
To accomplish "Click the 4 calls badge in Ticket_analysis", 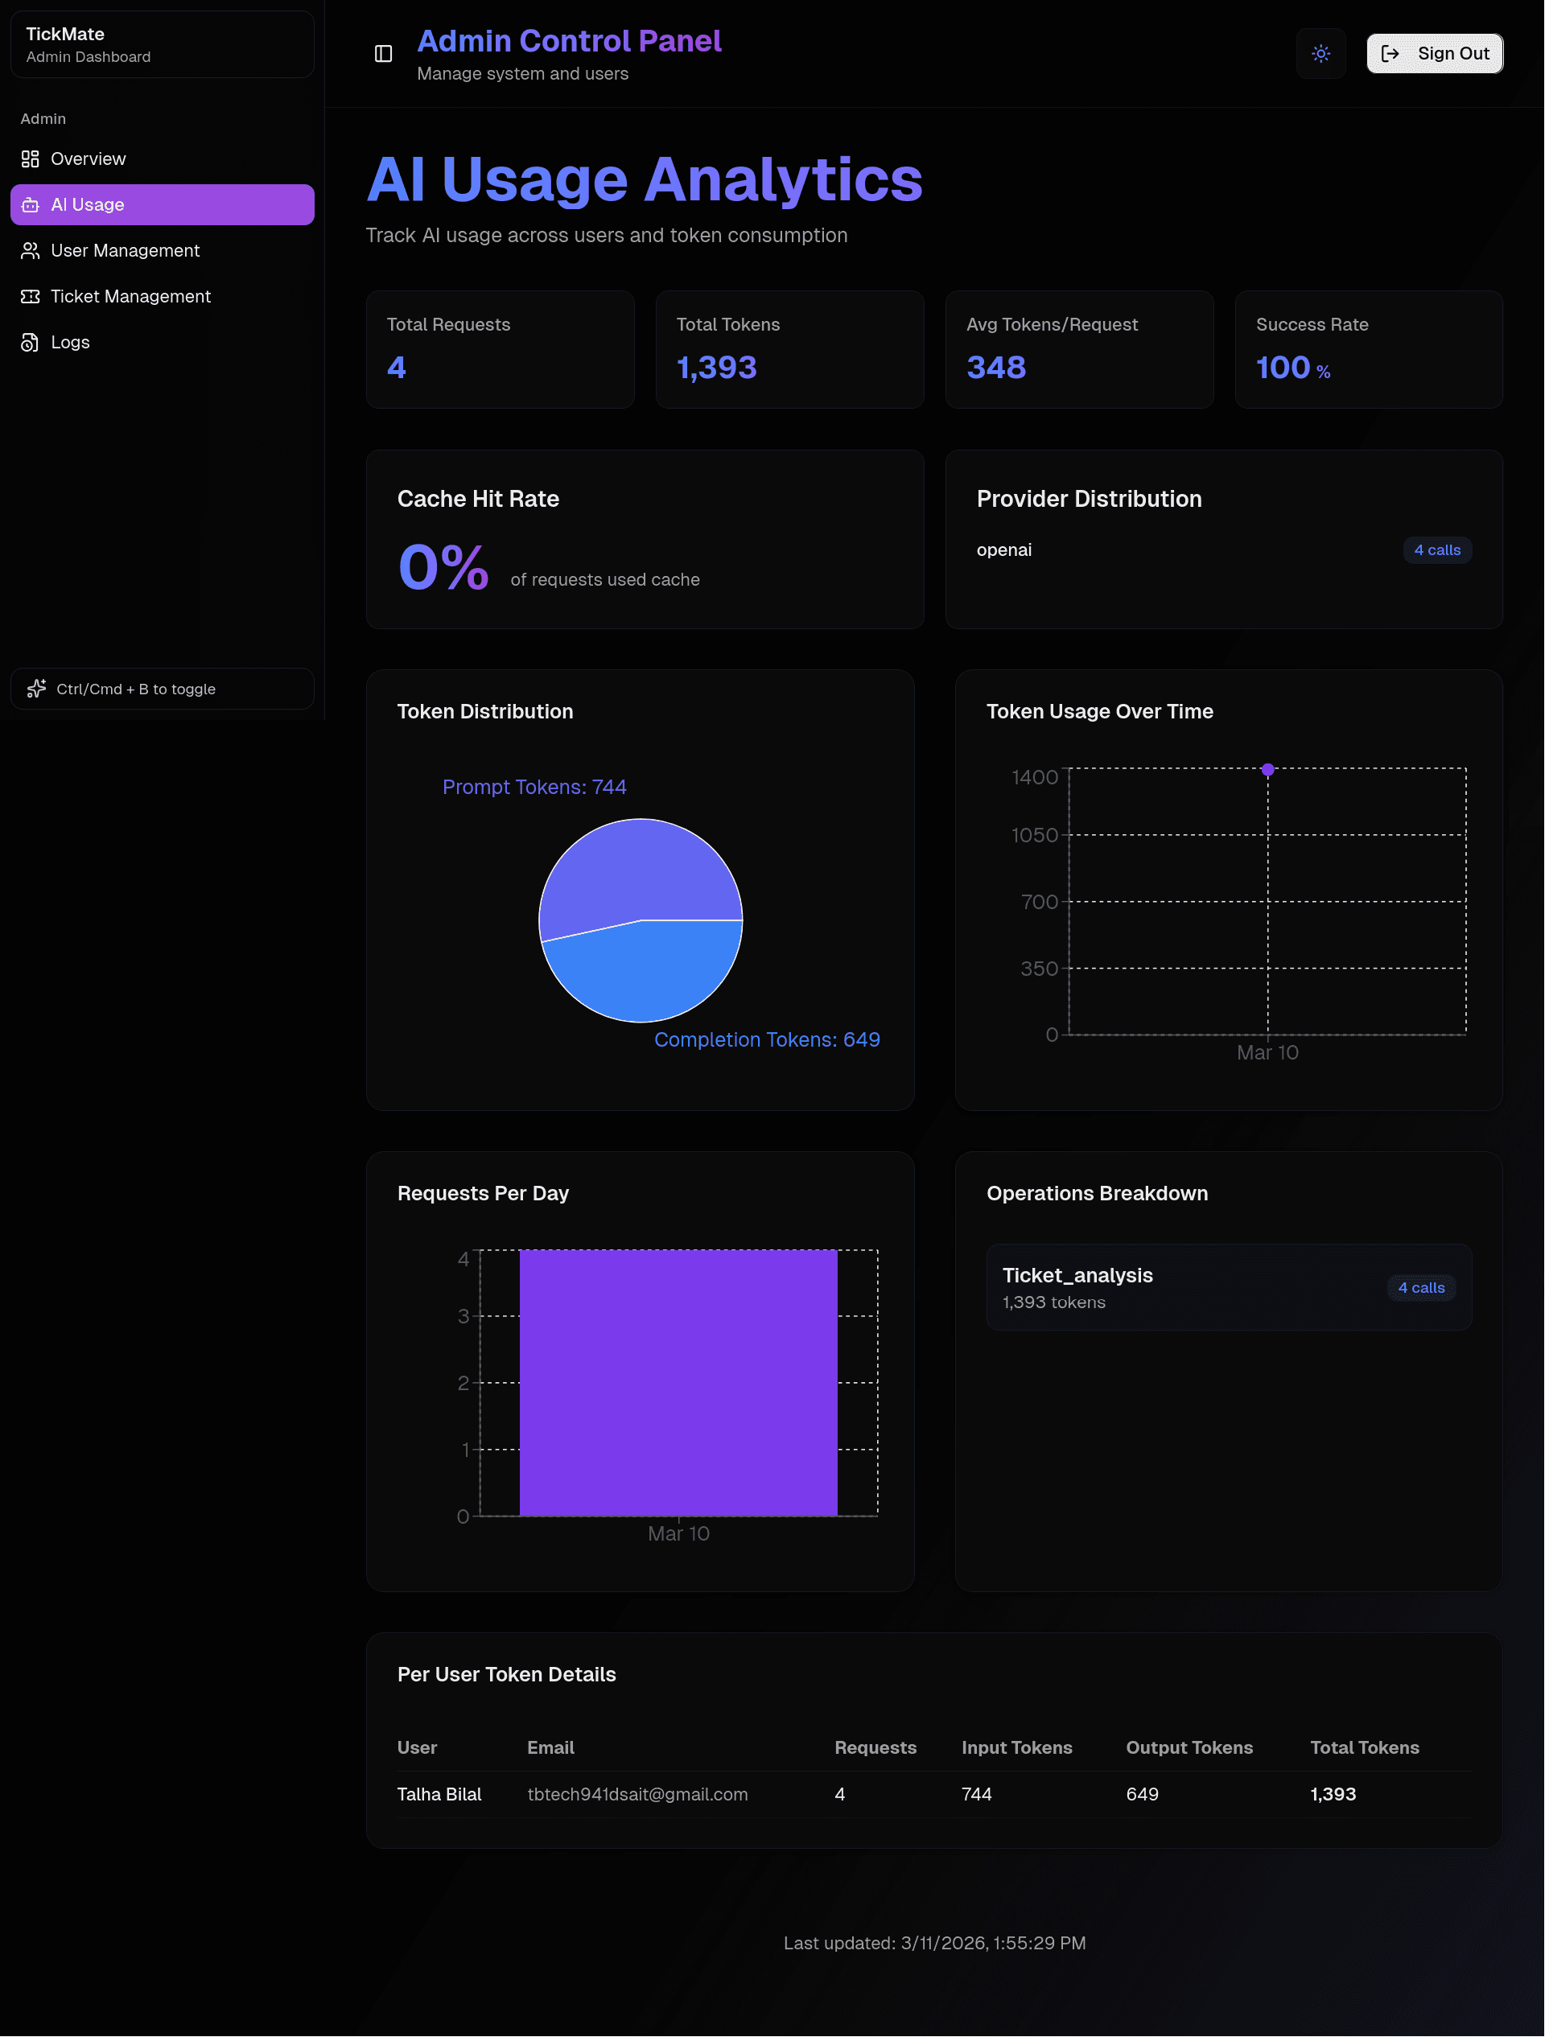I will [x=1422, y=1287].
